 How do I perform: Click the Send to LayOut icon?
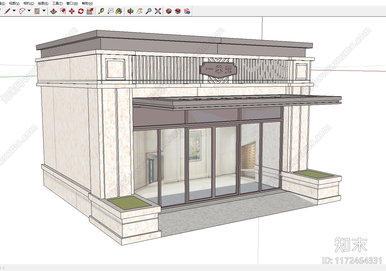(187, 11)
